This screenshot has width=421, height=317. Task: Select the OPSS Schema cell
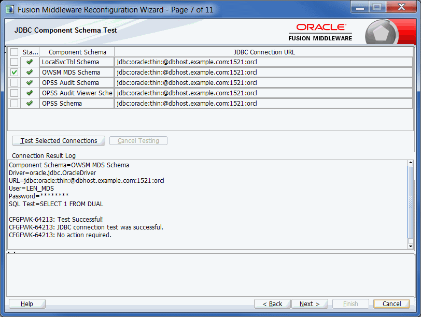click(77, 103)
